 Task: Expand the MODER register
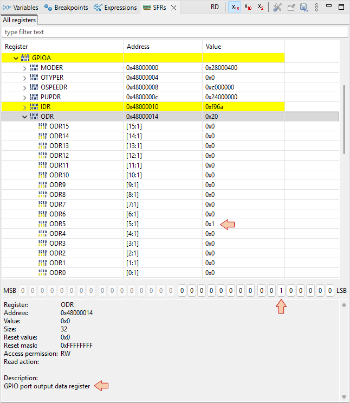click(24, 68)
